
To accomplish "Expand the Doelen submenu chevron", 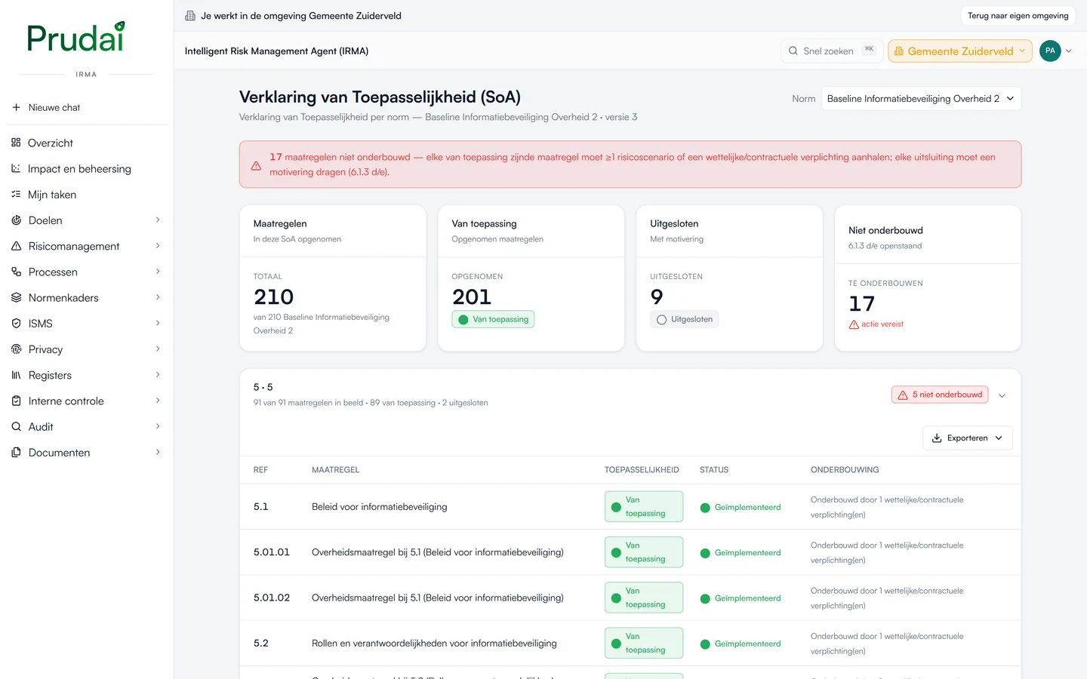I will point(158,220).
